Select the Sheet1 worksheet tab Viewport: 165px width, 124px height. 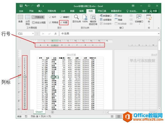tap(39, 112)
